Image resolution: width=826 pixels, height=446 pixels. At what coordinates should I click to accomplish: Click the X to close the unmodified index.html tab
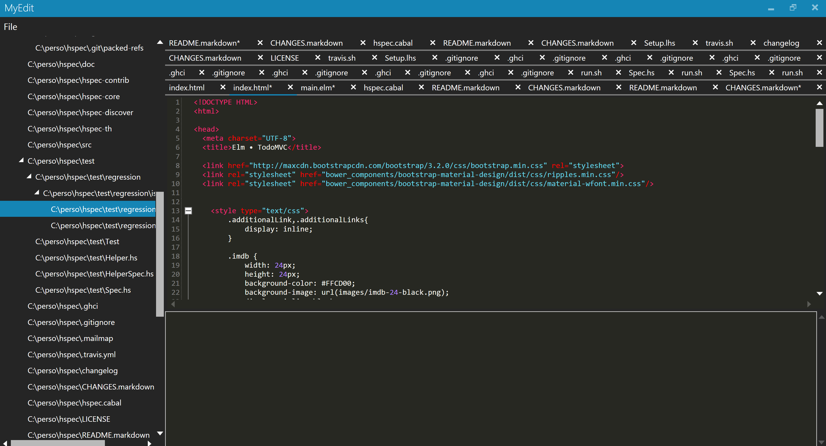click(223, 87)
